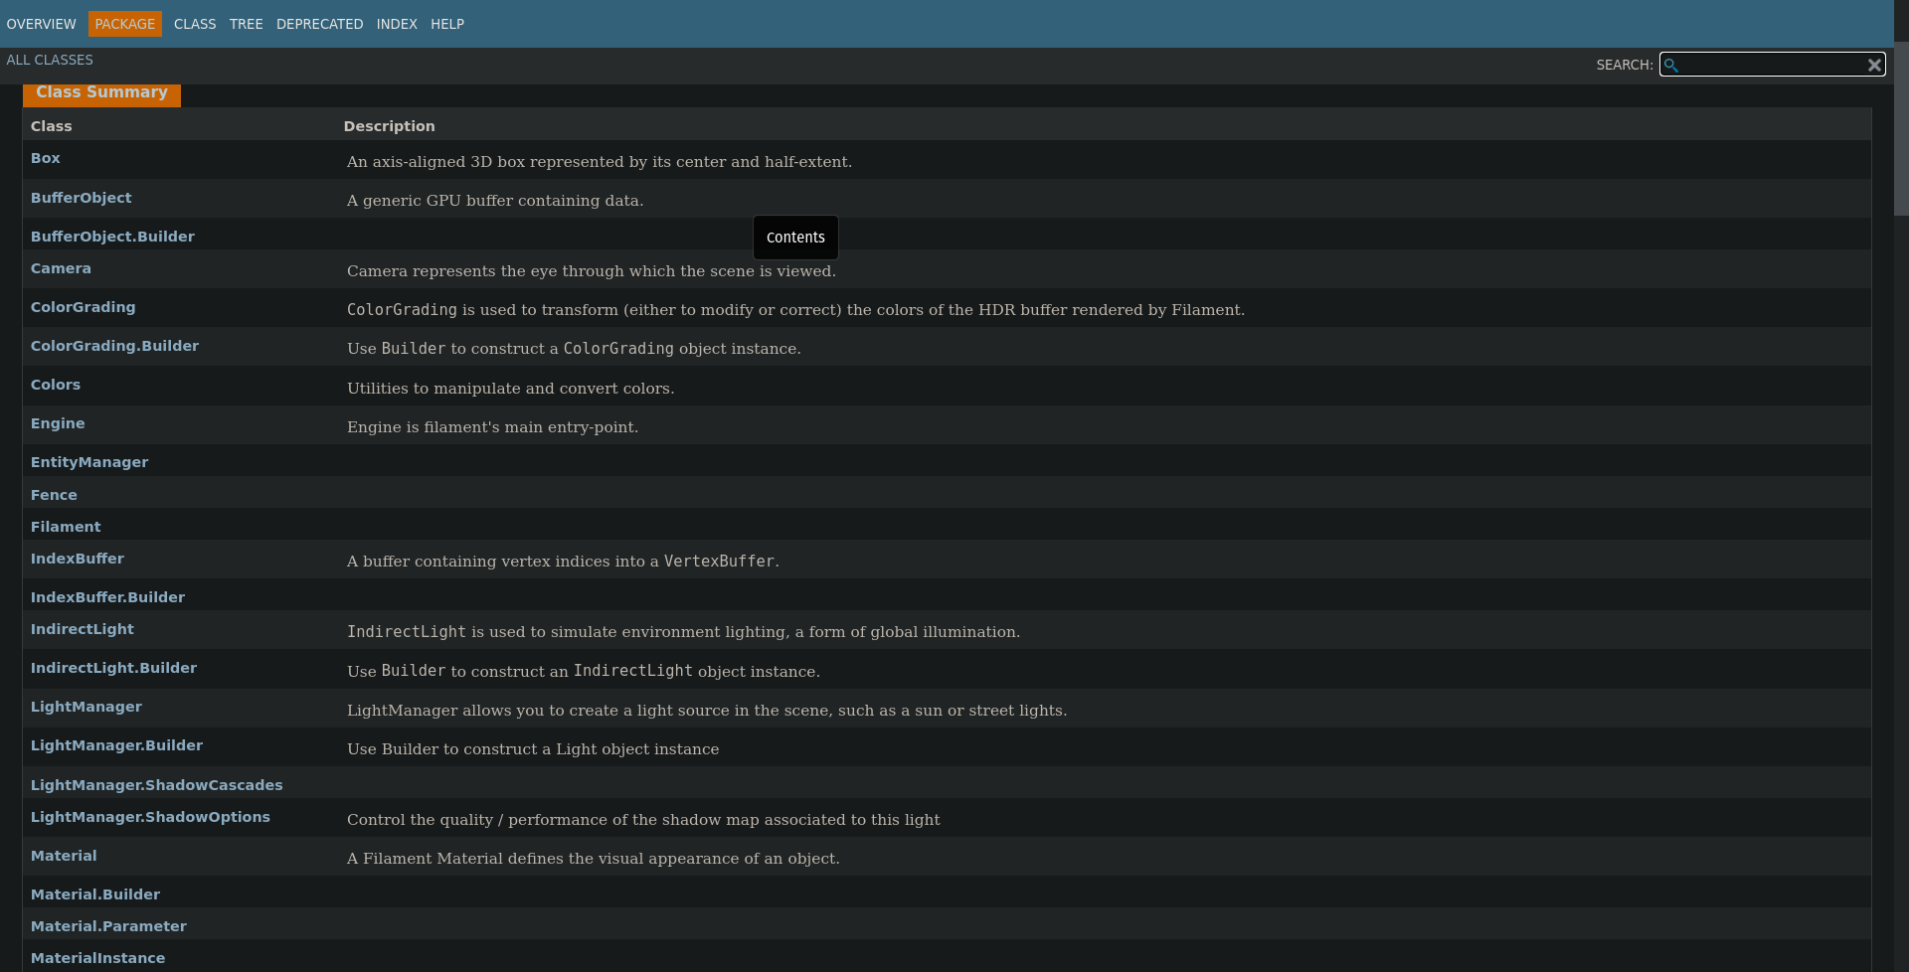Open the Filament class link
This screenshot has height=972, width=1909.
tap(66, 527)
